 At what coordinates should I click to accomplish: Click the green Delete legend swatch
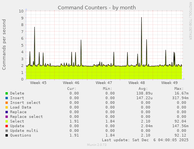[x=7, y=93]
